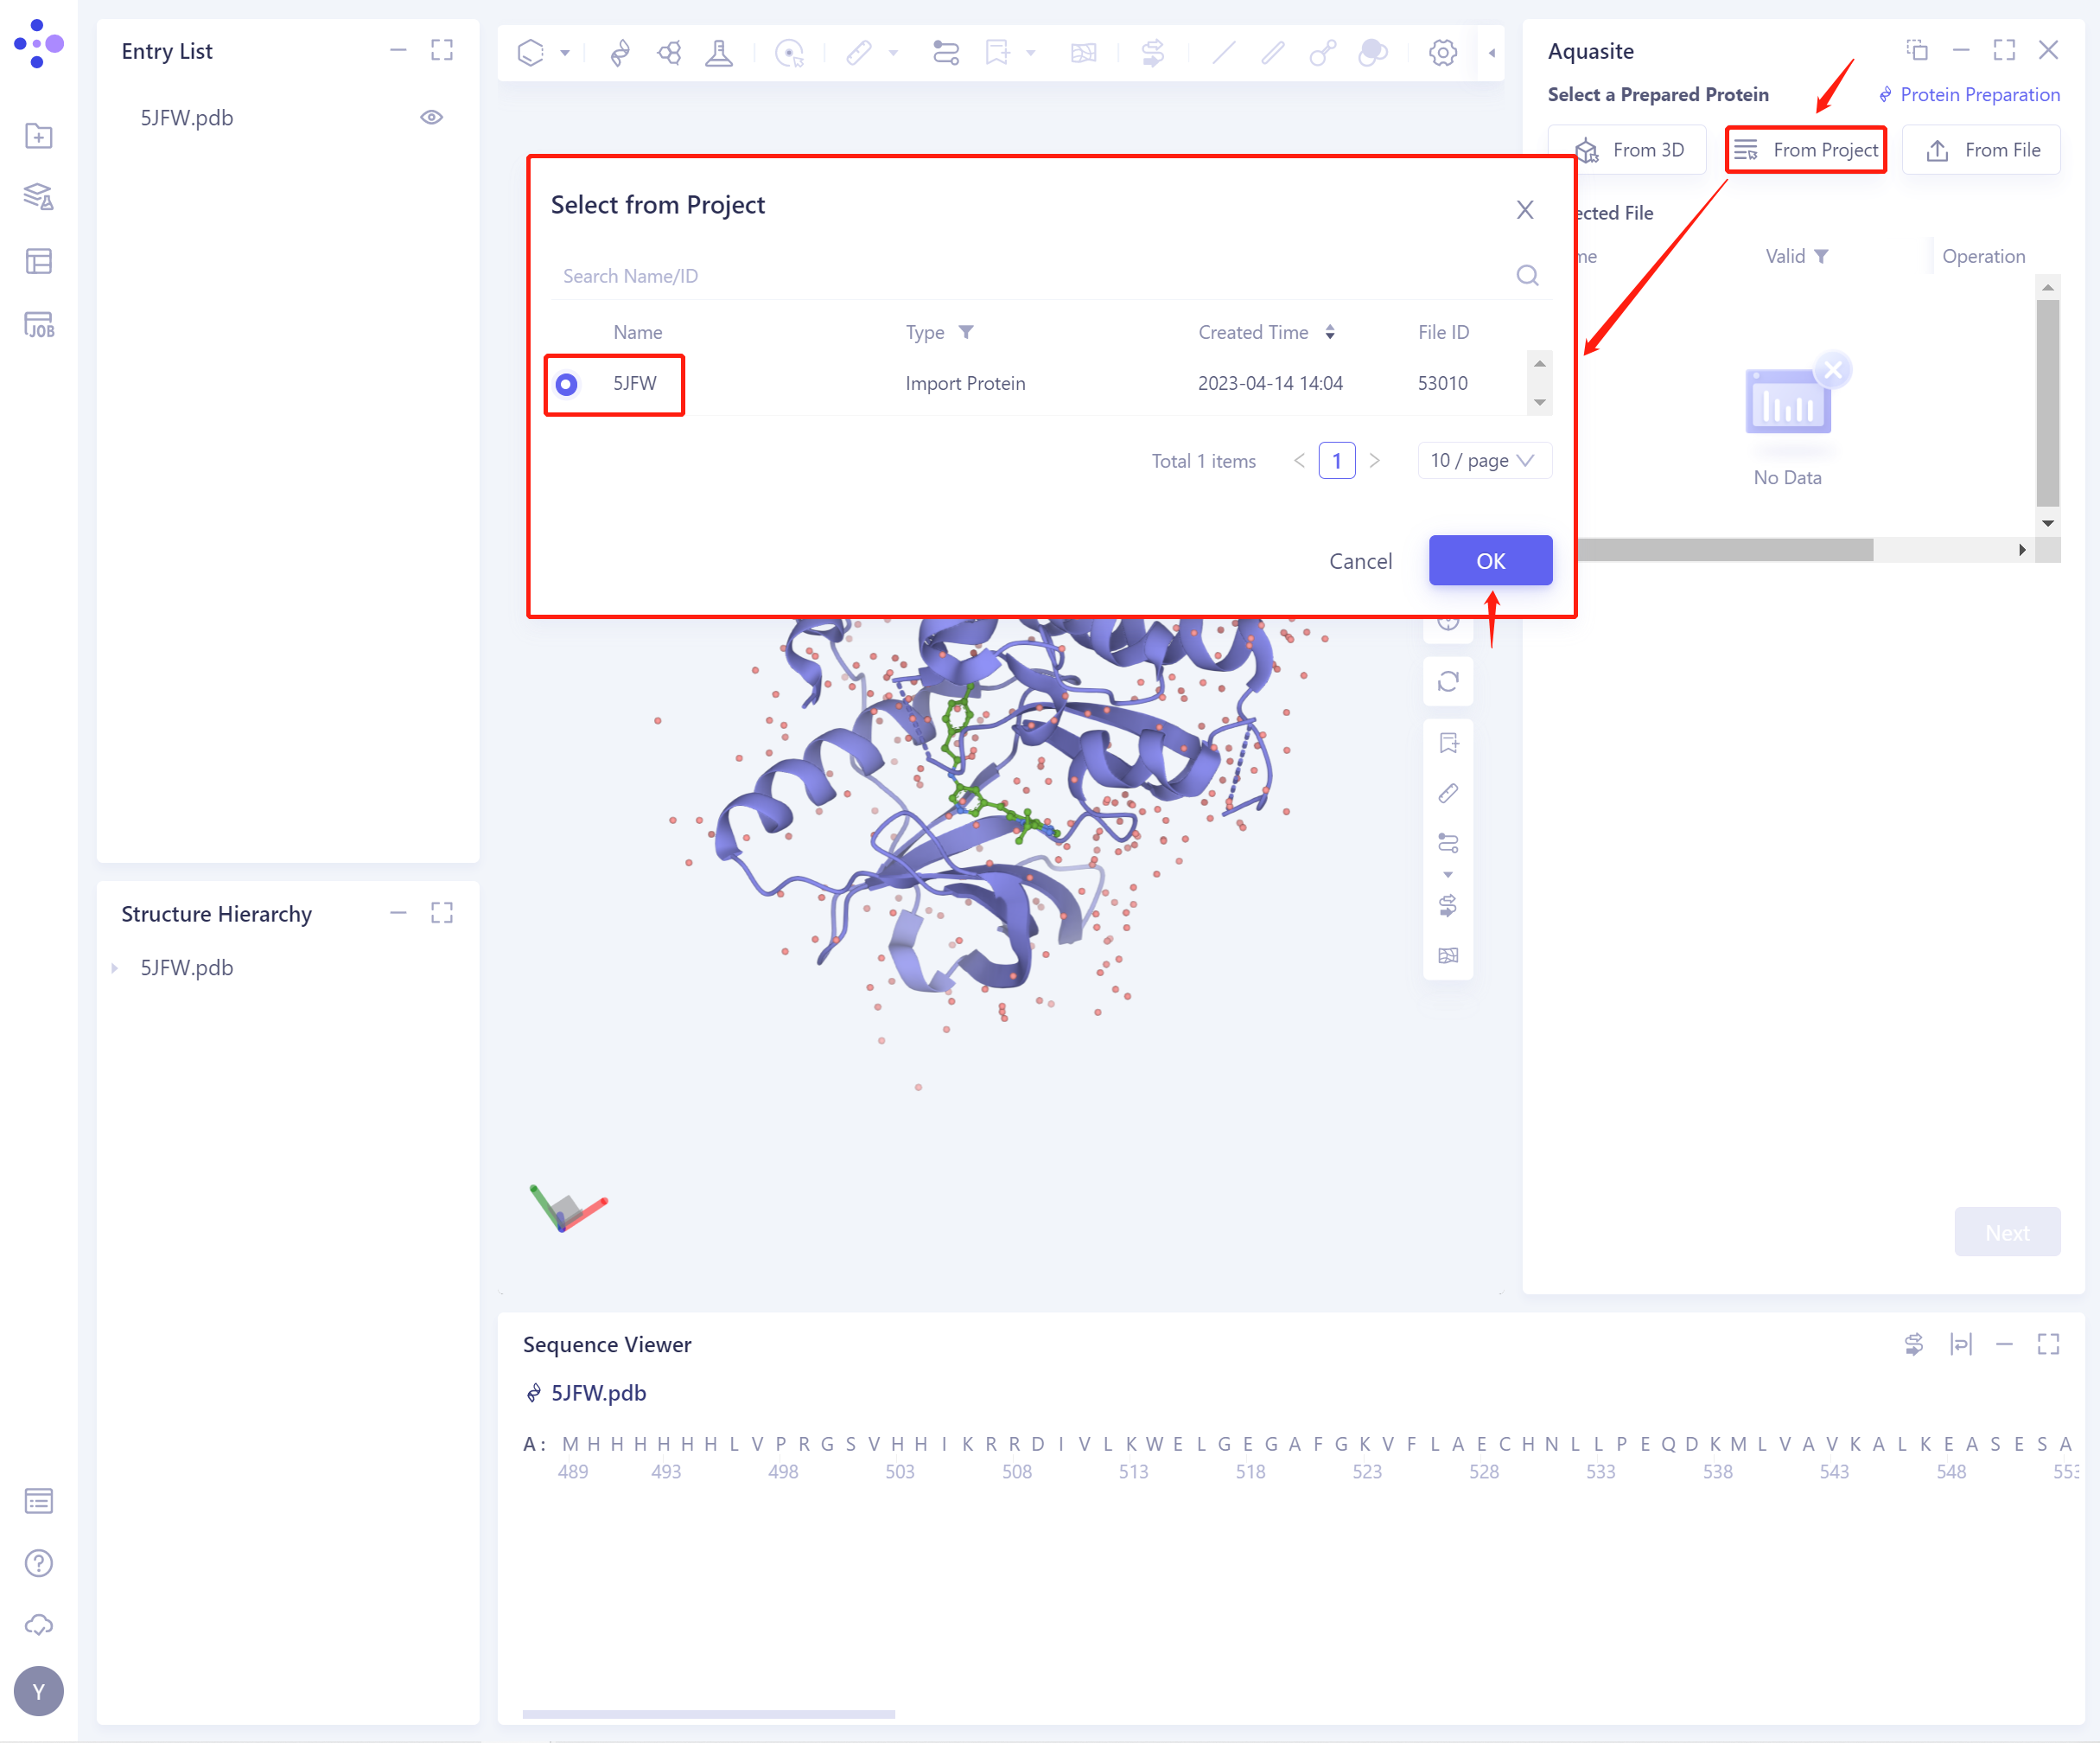Click the settings gear in top toolbar
2100x1743 pixels.
(1442, 52)
